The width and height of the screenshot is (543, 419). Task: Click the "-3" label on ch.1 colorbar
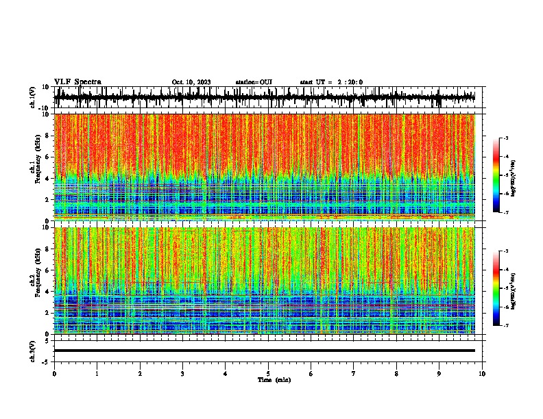[x=505, y=138]
